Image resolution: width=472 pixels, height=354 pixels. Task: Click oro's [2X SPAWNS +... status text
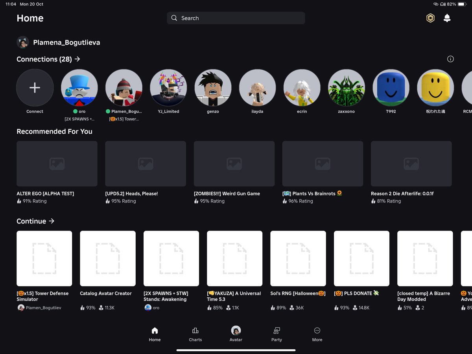click(x=79, y=119)
